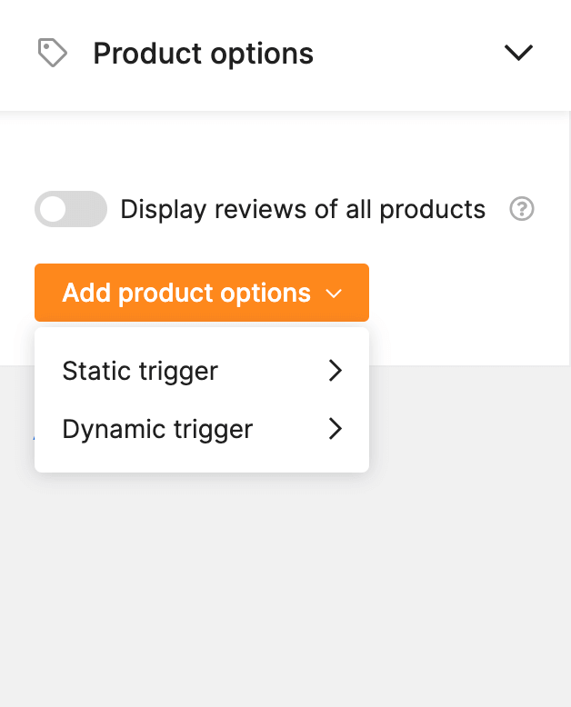Image resolution: width=571 pixels, height=707 pixels.
Task: Click the Display reviews of all products label
Action: click(x=303, y=209)
